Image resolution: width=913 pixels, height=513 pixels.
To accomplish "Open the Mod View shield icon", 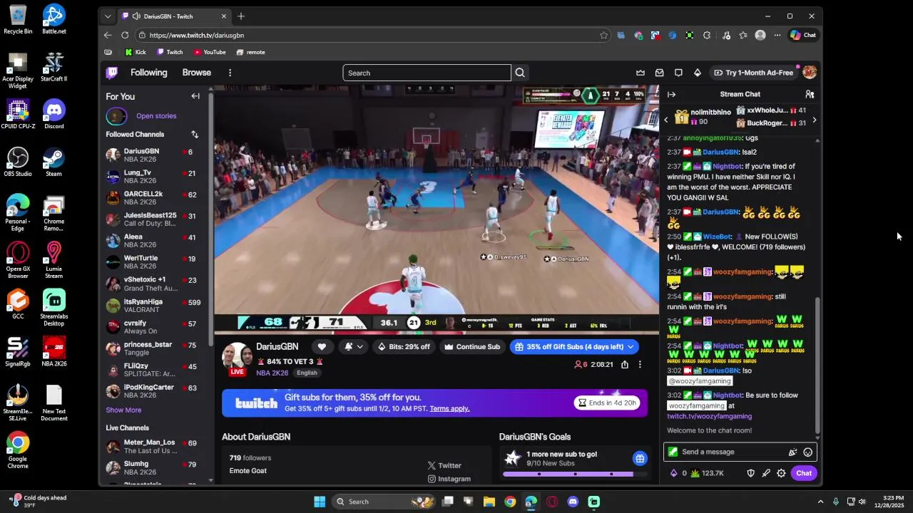I will [x=750, y=473].
